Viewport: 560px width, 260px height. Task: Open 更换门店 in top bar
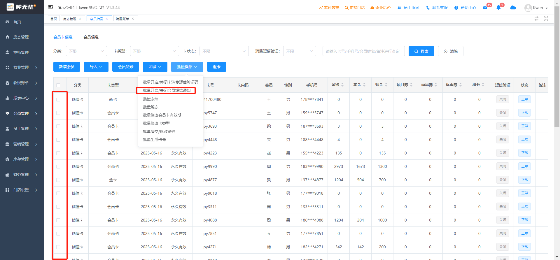(x=355, y=8)
